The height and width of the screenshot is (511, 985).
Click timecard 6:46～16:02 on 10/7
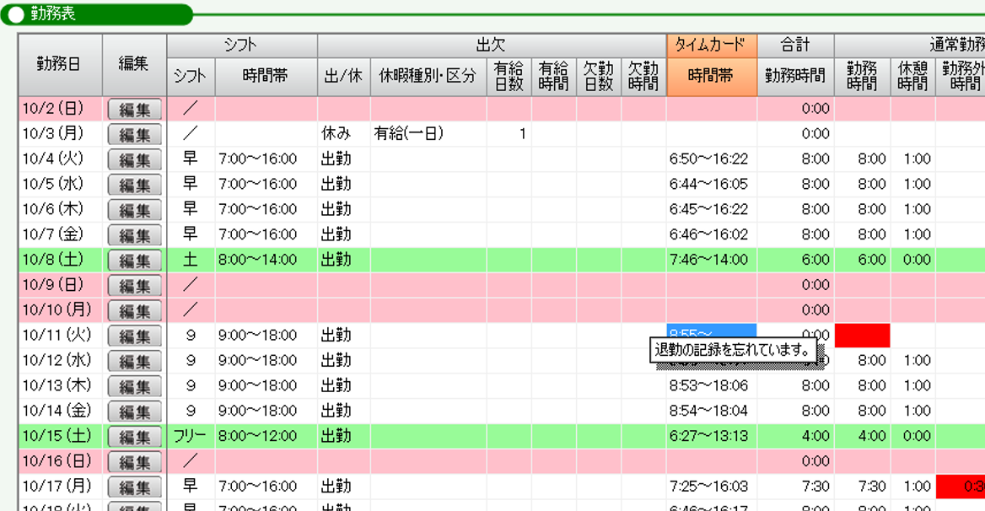[x=712, y=234]
